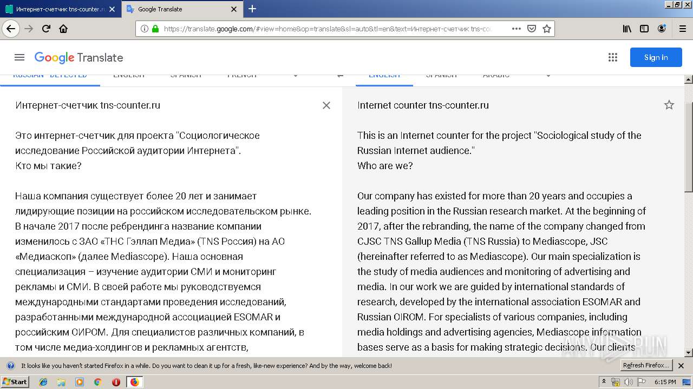Open the Google apps grid
The height and width of the screenshot is (389, 693).
613,57
